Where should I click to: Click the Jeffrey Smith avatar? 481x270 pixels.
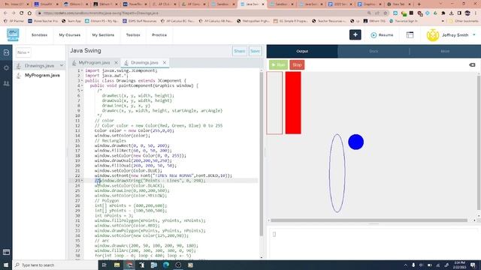433,35
